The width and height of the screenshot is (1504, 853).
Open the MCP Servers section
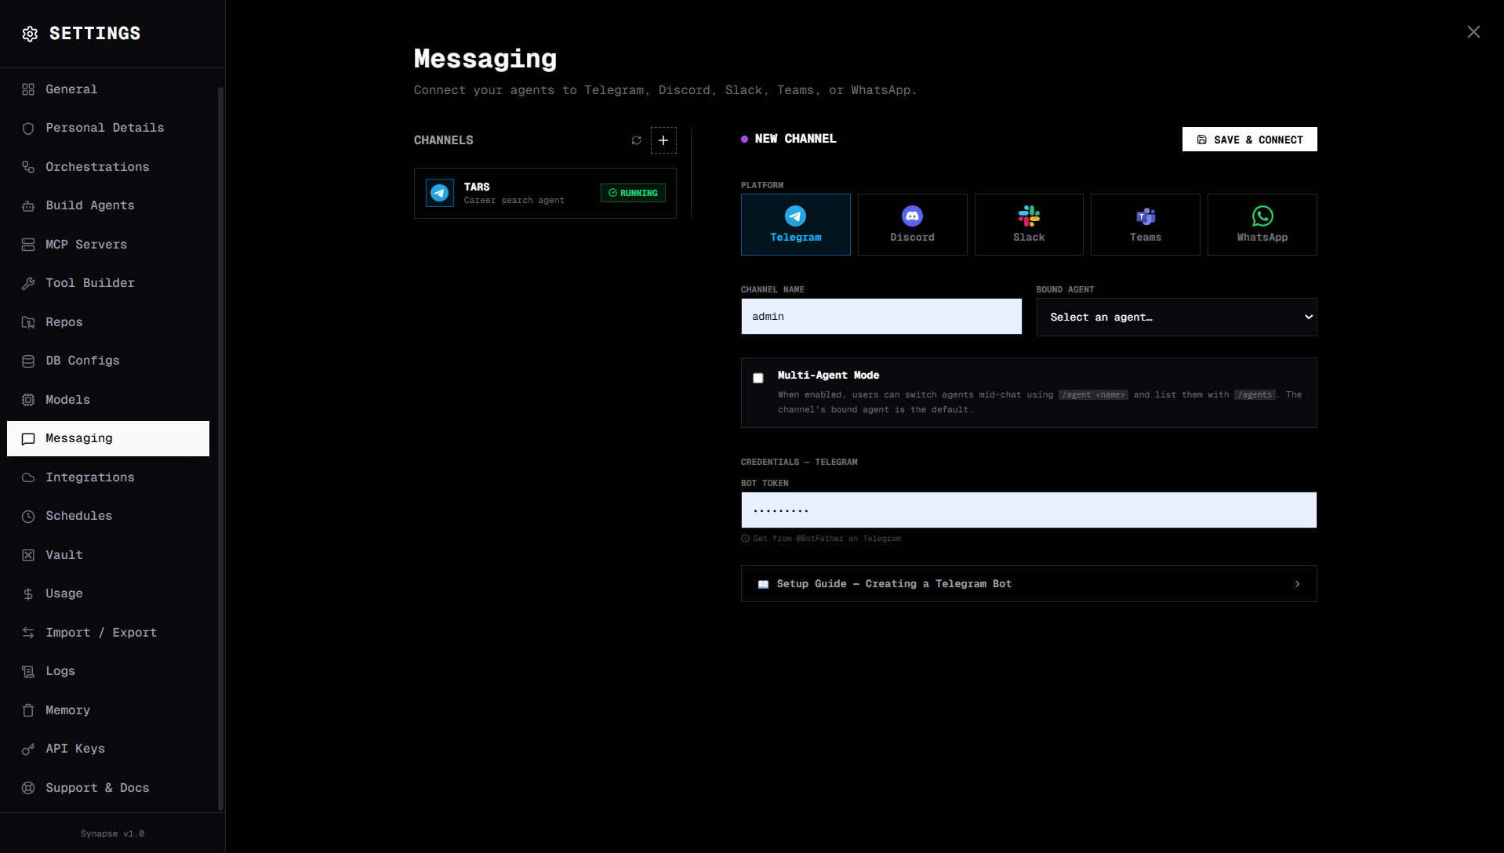point(108,245)
